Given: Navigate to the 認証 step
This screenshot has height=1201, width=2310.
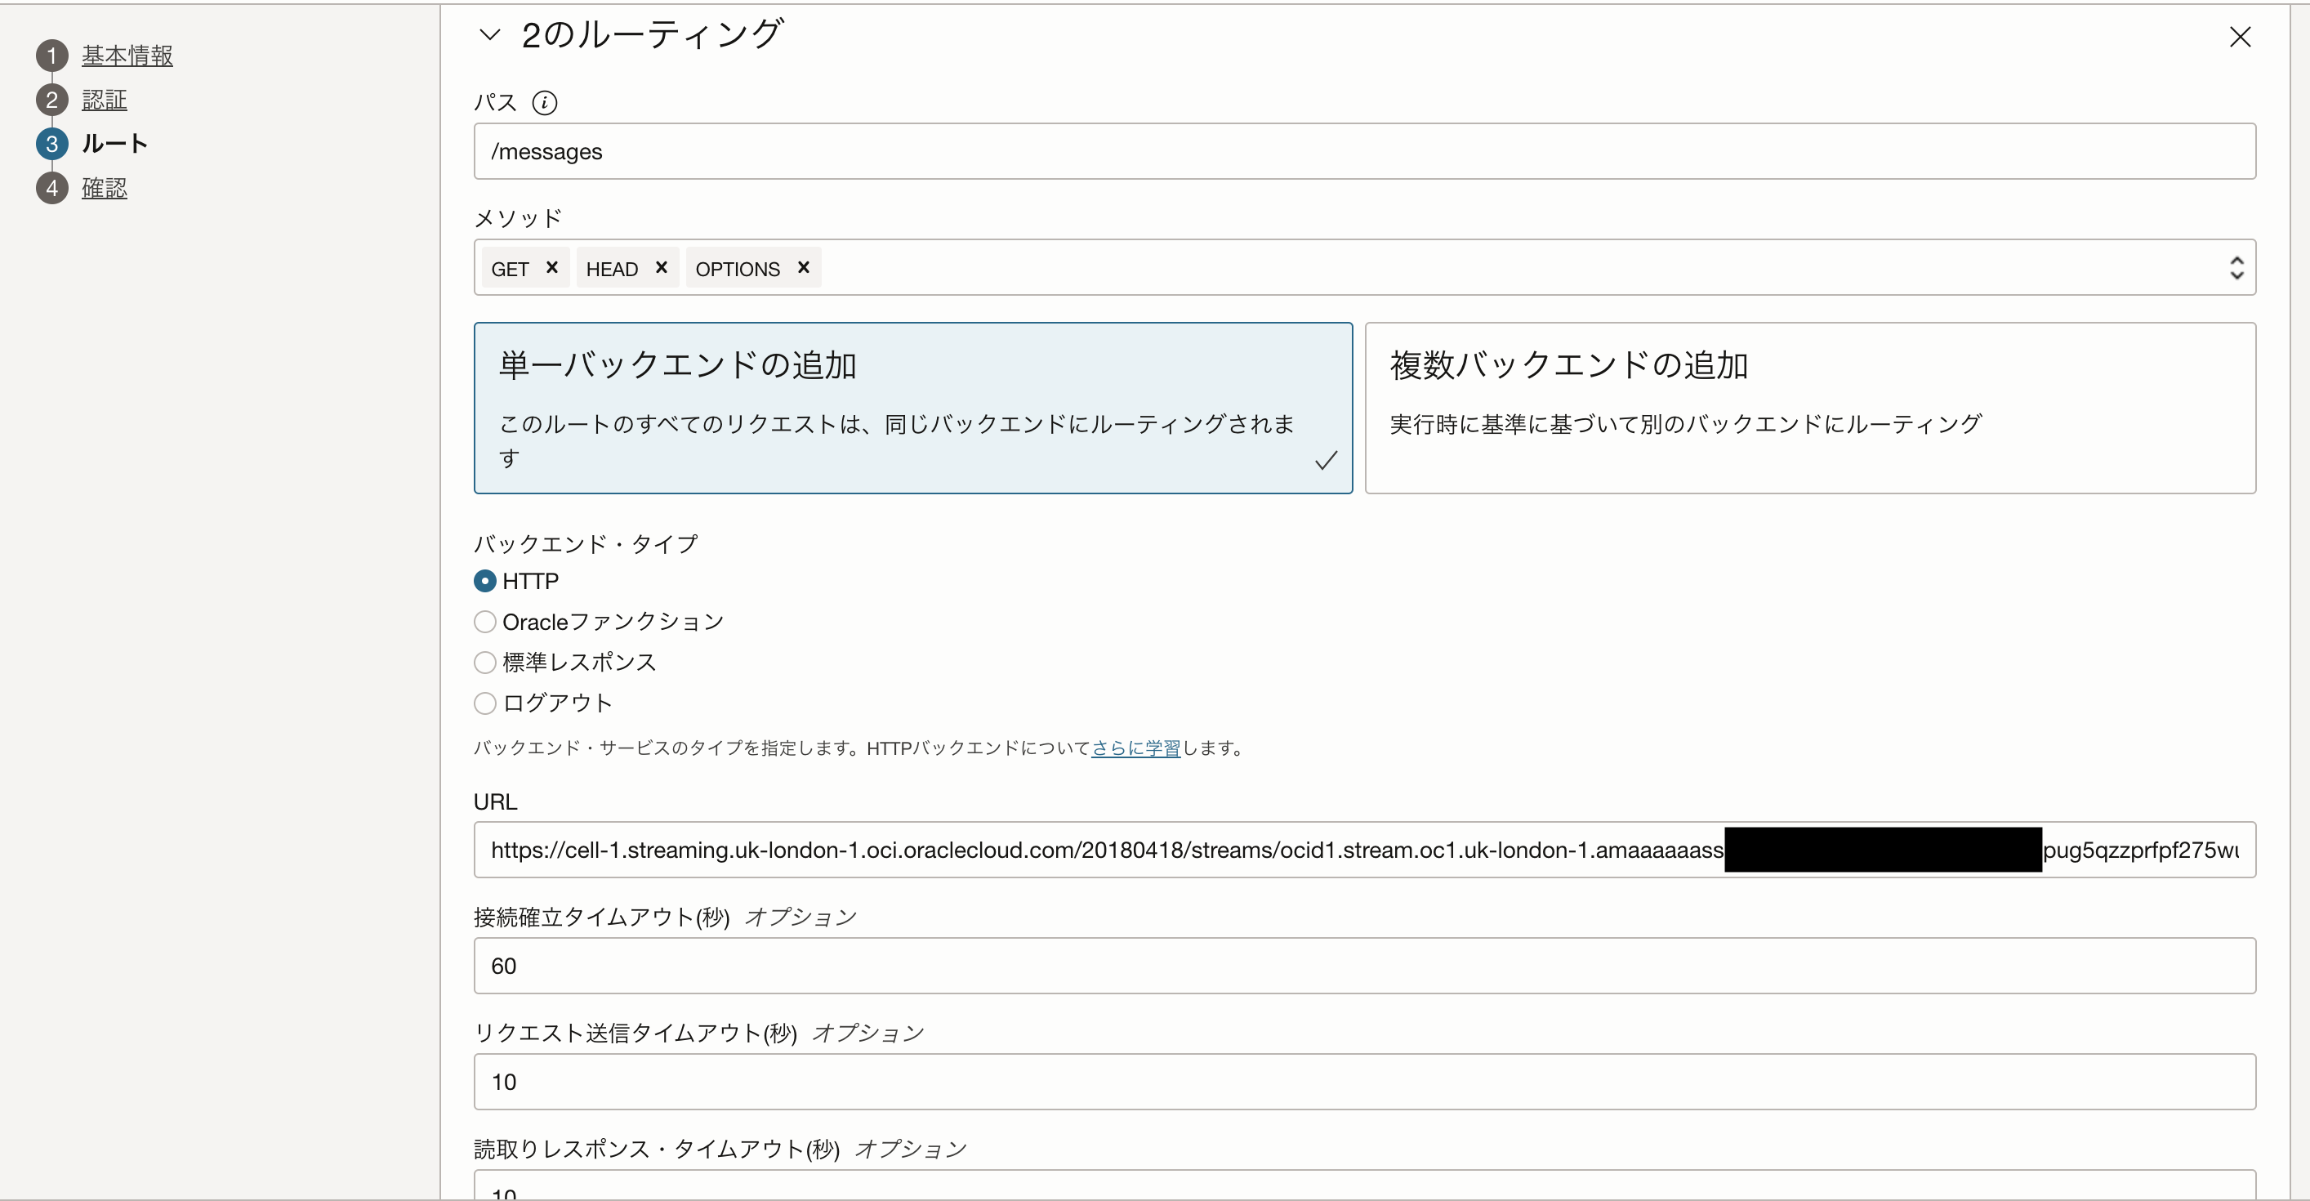Looking at the screenshot, I should [104, 100].
